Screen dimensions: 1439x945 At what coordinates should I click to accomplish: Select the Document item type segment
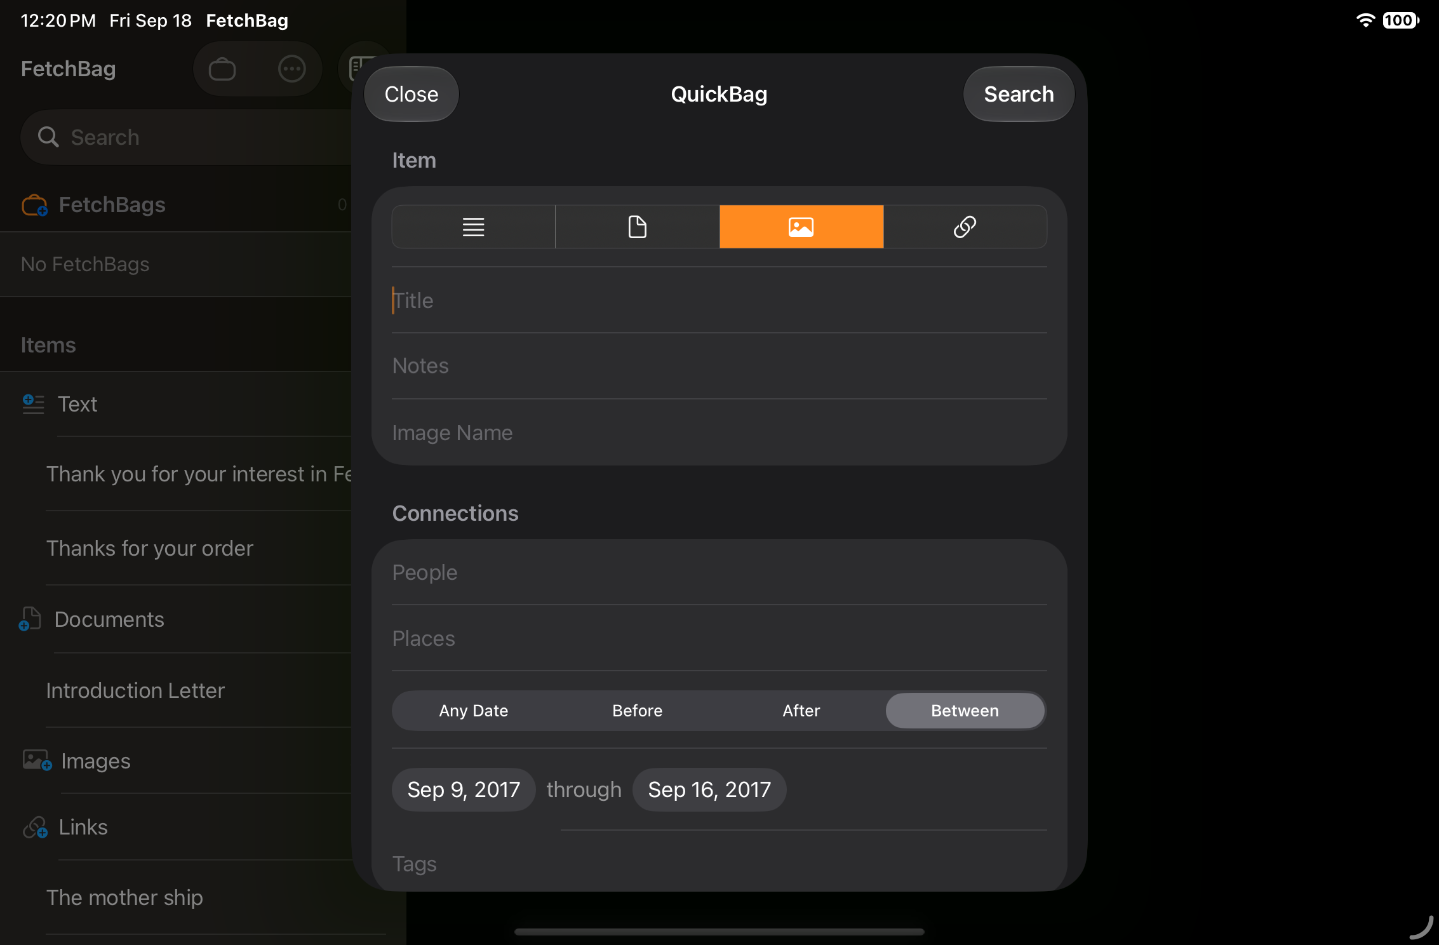pos(638,227)
